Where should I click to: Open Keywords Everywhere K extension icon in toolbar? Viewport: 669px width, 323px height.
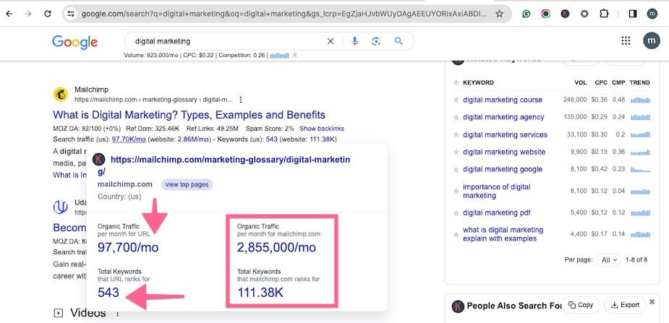pyautogui.click(x=565, y=14)
